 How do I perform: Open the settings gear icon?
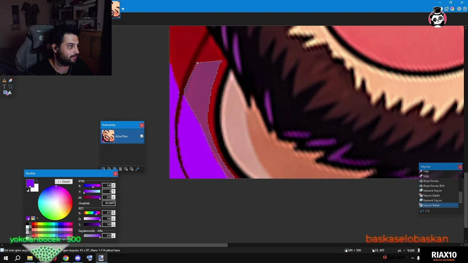coord(459,9)
